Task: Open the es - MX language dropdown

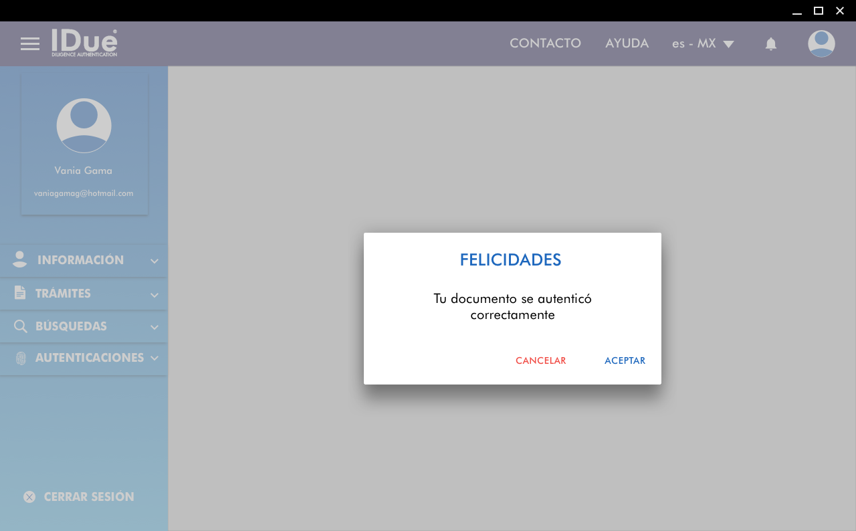Action: click(703, 44)
